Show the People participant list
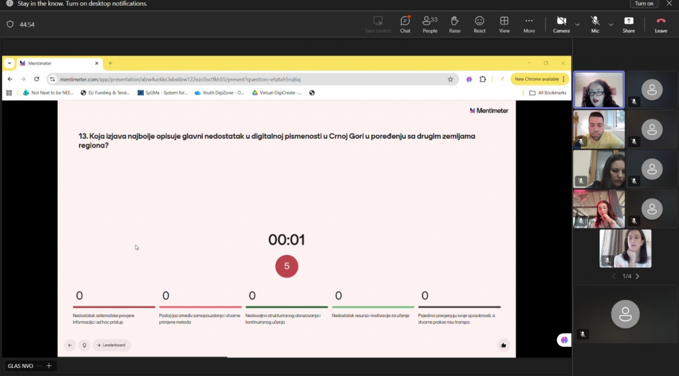This screenshot has height=376, width=679. tap(430, 24)
